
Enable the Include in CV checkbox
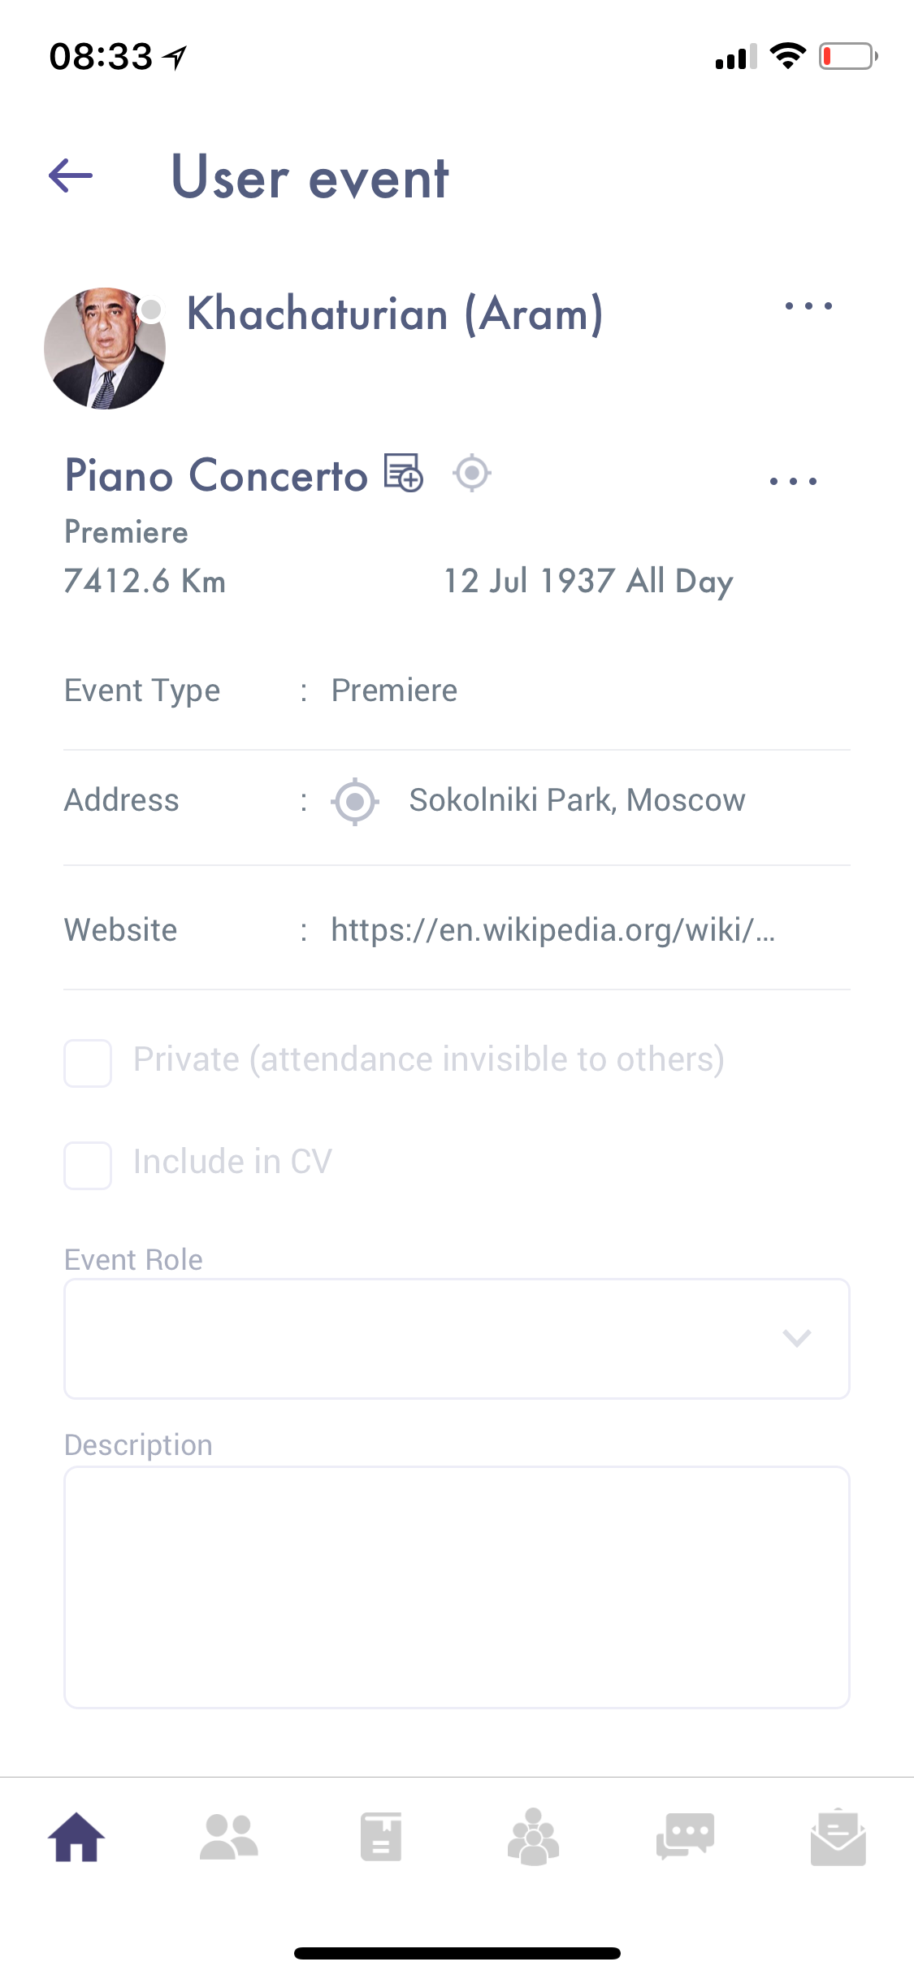88,1165
